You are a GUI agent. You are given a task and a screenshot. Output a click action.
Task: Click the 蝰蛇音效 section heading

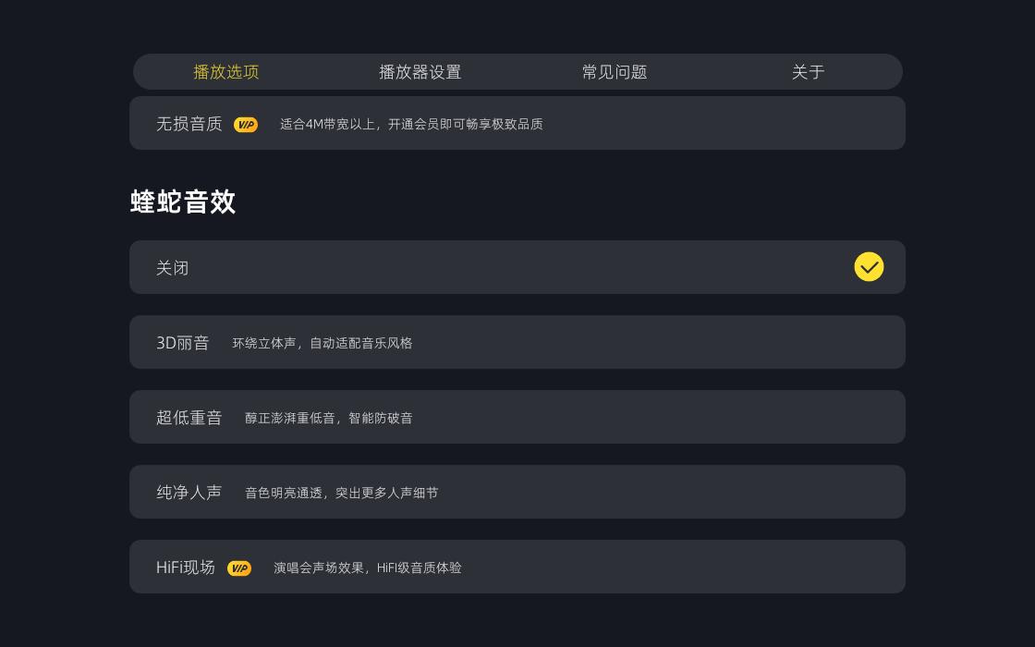[x=182, y=201]
